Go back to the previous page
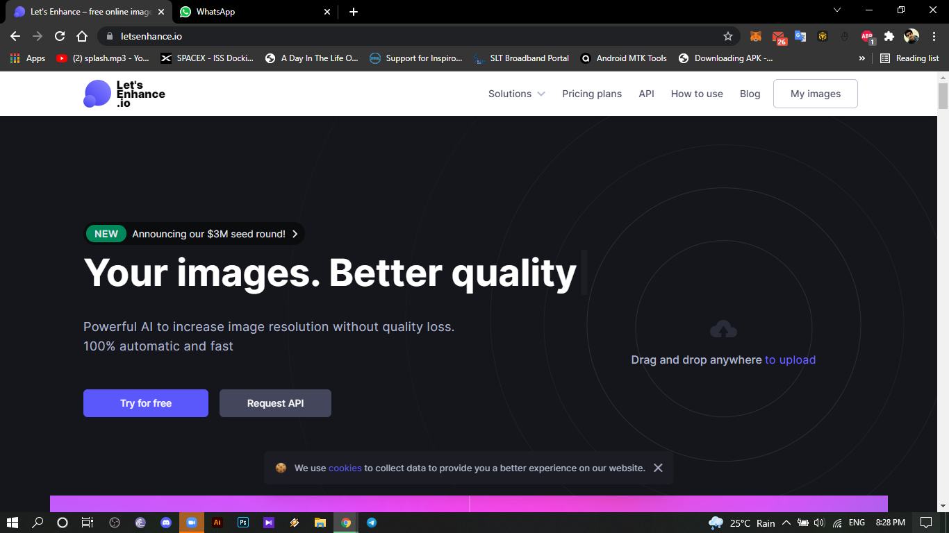Screen dimensions: 949x533 tap(15, 36)
